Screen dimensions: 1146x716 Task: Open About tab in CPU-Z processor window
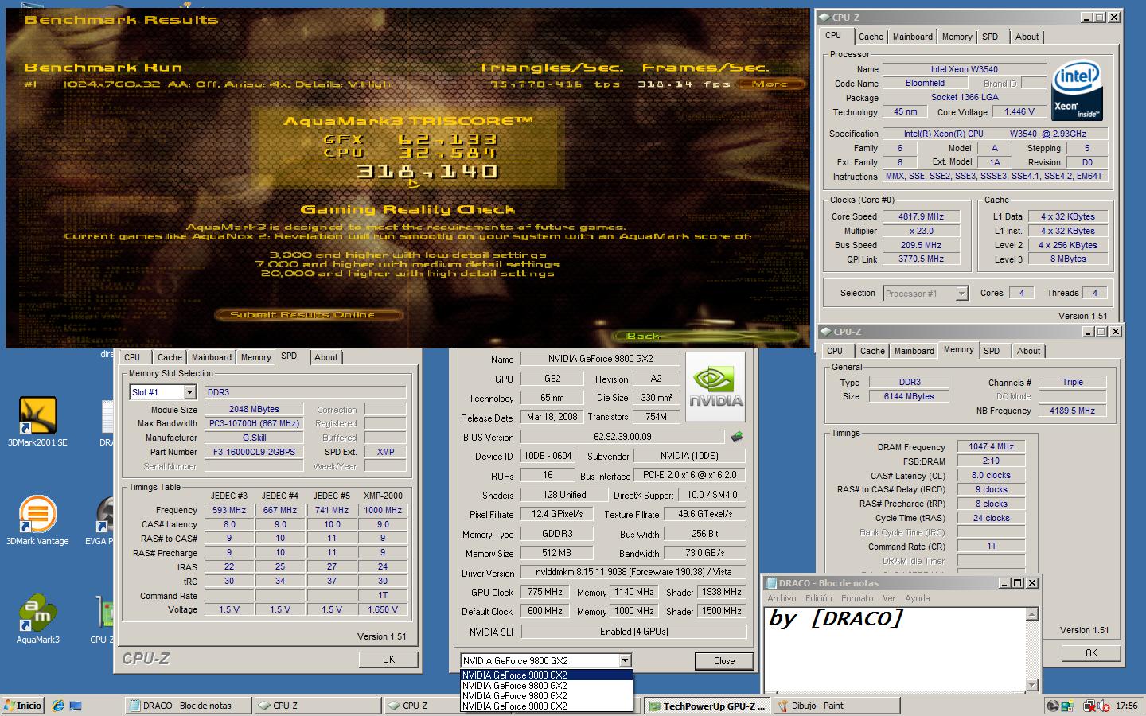(x=1027, y=37)
